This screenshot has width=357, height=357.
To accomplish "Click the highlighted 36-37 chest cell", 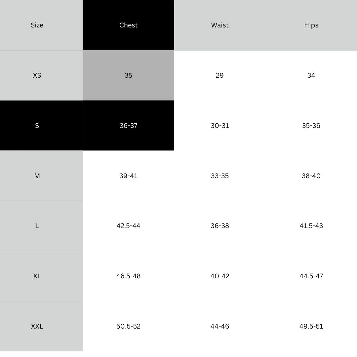I will click(x=128, y=126).
